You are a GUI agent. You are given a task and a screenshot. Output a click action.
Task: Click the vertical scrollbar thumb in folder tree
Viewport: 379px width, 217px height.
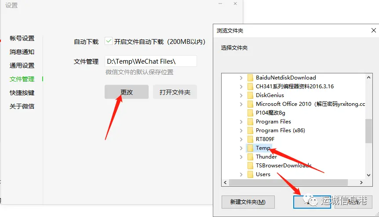point(368,131)
